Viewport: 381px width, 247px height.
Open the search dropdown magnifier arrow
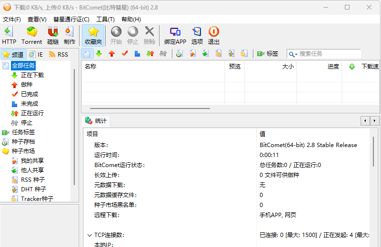293,54
